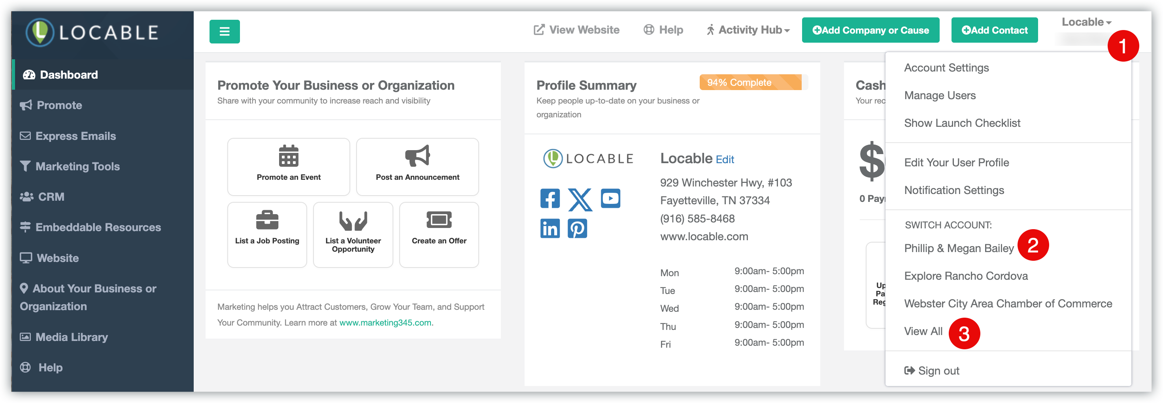Screen dimensions: 1163x403
Task: Click the Express Emails envelope icon
Action: click(25, 136)
